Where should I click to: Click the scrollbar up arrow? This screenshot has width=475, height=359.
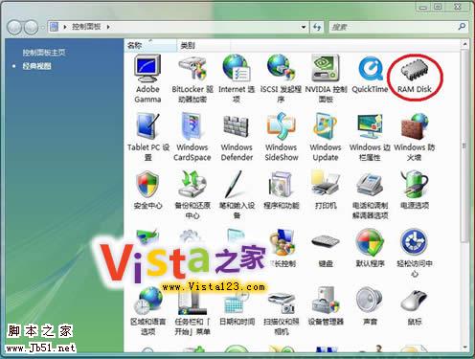(x=464, y=44)
